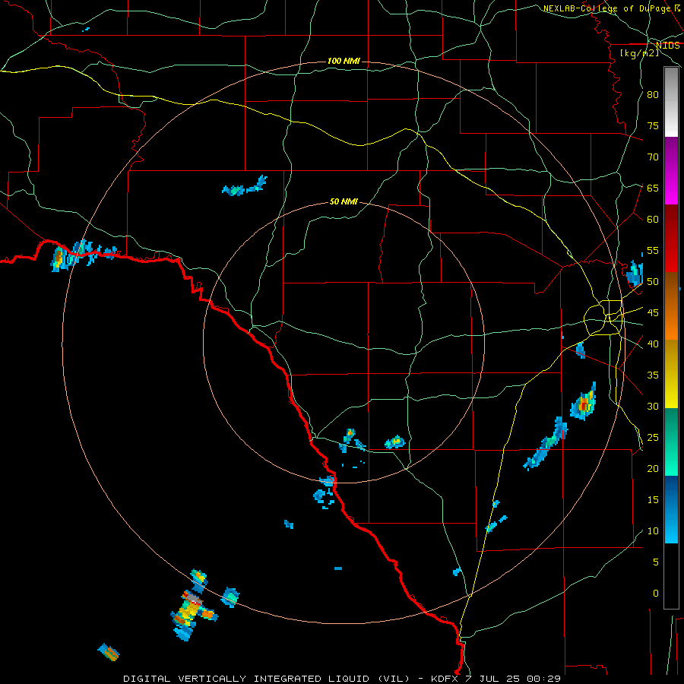Click the 50 NMI range ring label

click(x=344, y=201)
